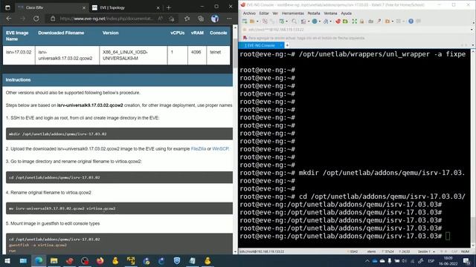The height and width of the screenshot is (267, 476).
Task: Click the read aloud icon in address bar
Action: click(161, 19)
